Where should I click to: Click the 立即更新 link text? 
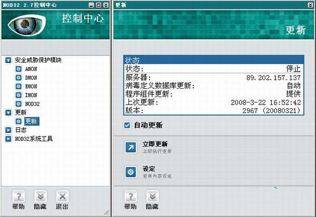pos(155,144)
